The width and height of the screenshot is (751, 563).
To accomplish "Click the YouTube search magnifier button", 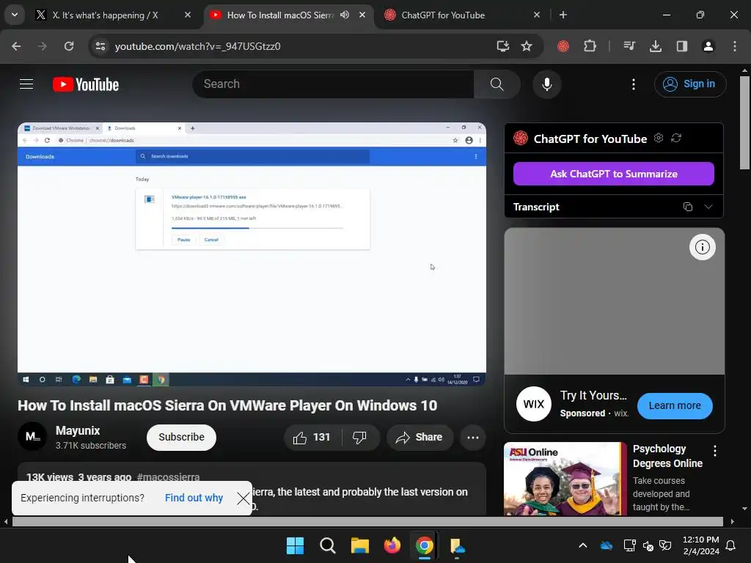I will (x=497, y=84).
